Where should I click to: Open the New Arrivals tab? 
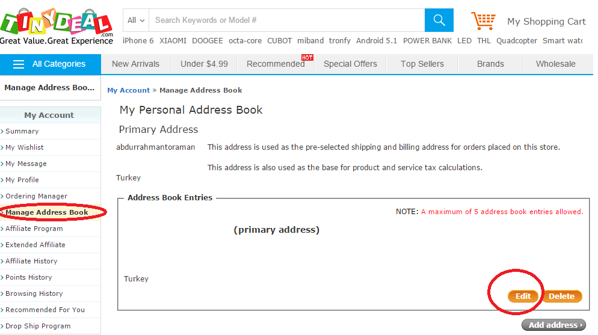(x=135, y=64)
